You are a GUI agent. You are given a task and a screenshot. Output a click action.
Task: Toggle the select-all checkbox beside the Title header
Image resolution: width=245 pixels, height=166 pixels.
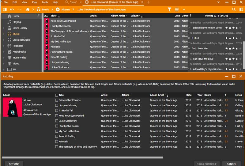click(x=57, y=95)
